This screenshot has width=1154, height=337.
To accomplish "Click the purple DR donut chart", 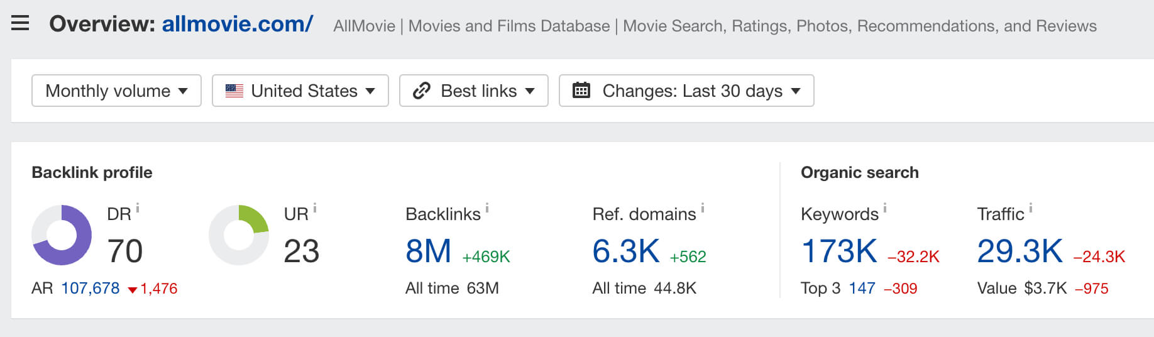I will click(62, 235).
